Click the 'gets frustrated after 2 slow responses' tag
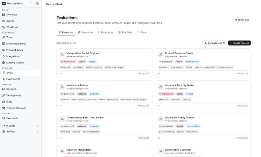This screenshot has height=157, width=261. (x=214, y=67)
